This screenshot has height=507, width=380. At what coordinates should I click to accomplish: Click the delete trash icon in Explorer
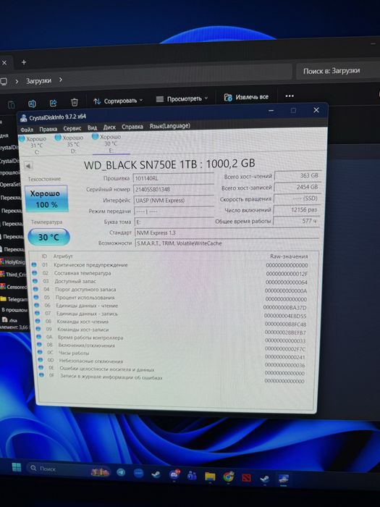[75, 103]
